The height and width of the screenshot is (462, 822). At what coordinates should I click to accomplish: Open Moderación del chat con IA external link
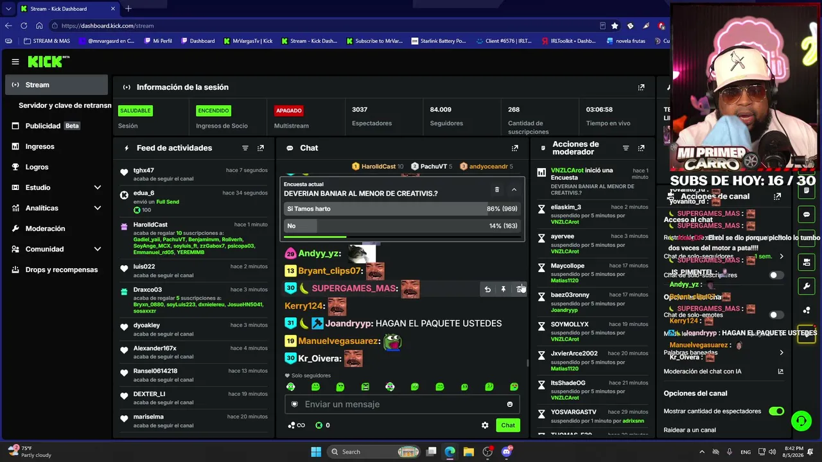click(x=781, y=372)
